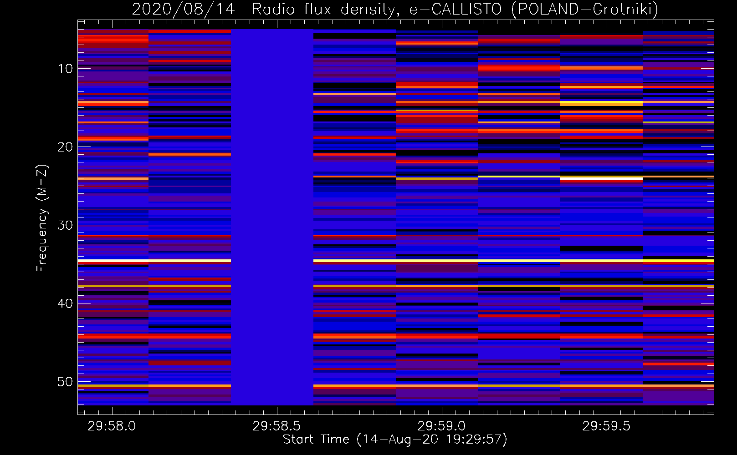
Task: Click the x-axis tick label '29:59.0'
Action: [441, 426]
